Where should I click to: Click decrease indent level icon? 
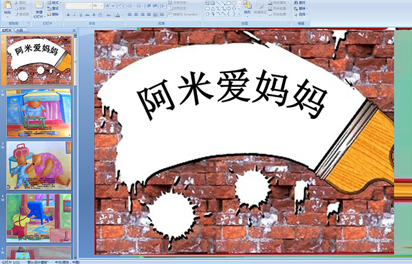(149, 6)
